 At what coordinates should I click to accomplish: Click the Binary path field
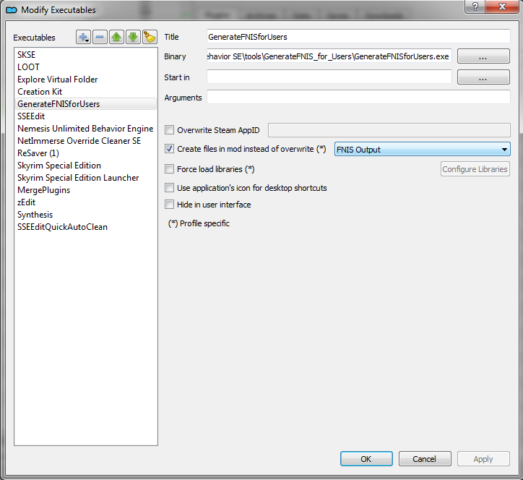(x=329, y=56)
